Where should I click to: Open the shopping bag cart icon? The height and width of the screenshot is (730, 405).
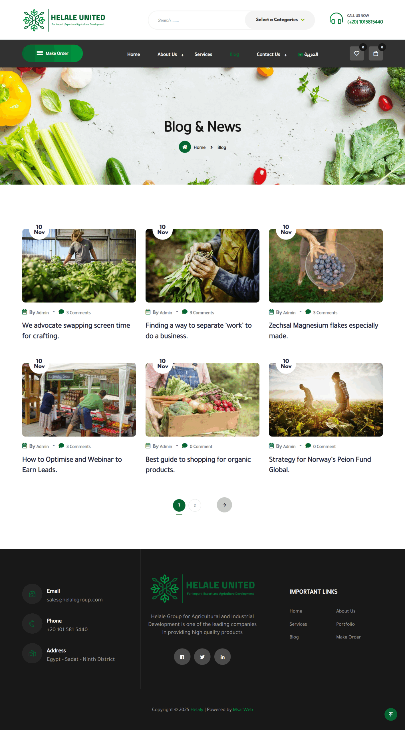point(376,53)
